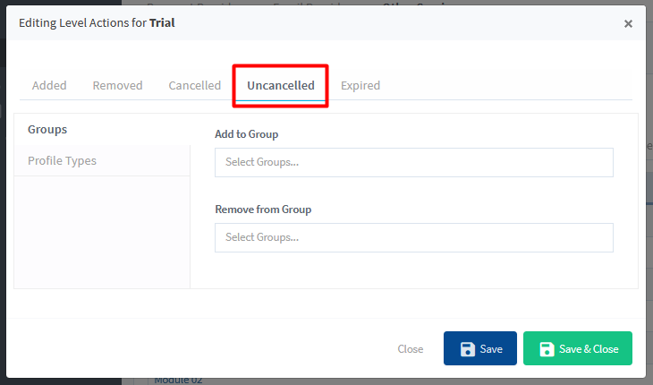Image resolution: width=653 pixels, height=385 pixels.
Task: Open the Remove from Group selector
Action: [x=414, y=237]
